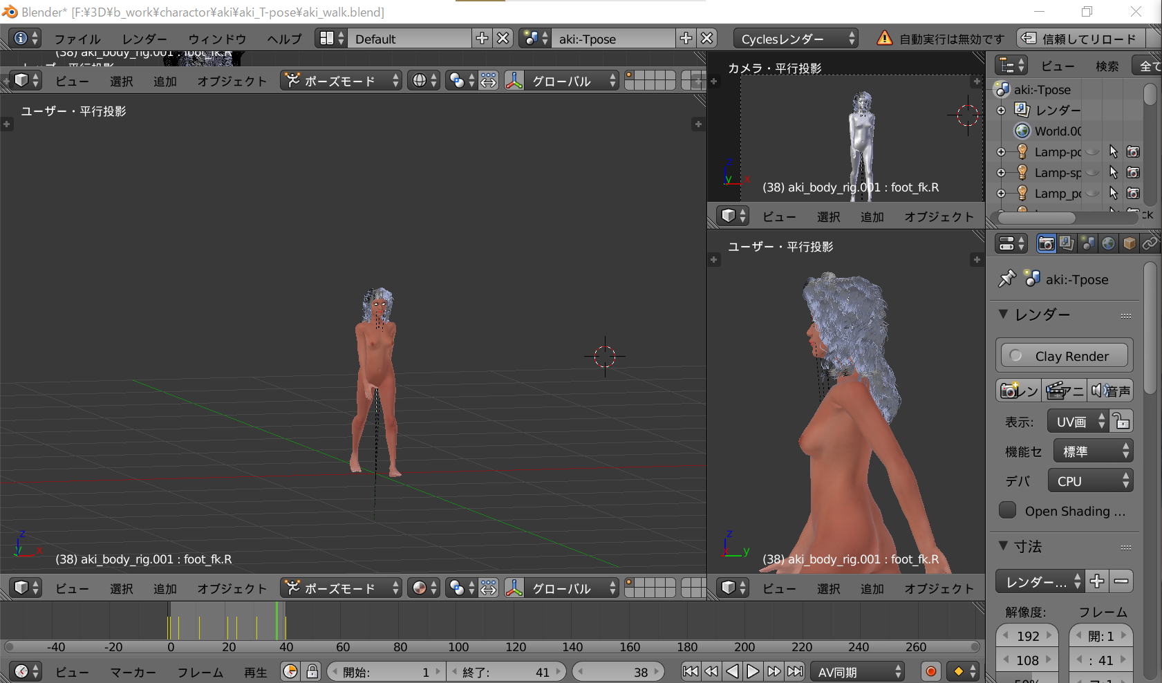1162x683 pixels.
Task: Click the 信頼してリロード button
Action: click(x=1080, y=39)
